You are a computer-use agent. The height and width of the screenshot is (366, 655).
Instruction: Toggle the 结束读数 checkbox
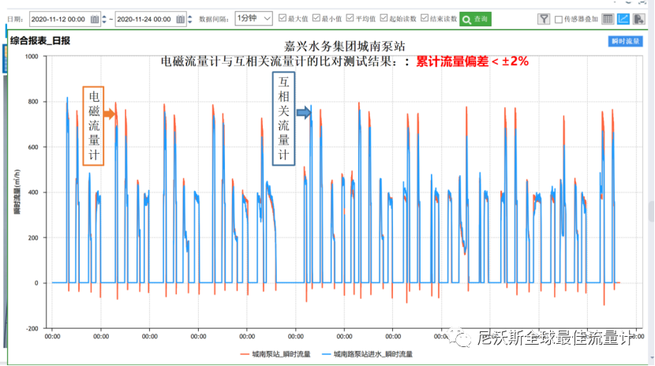(425, 18)
